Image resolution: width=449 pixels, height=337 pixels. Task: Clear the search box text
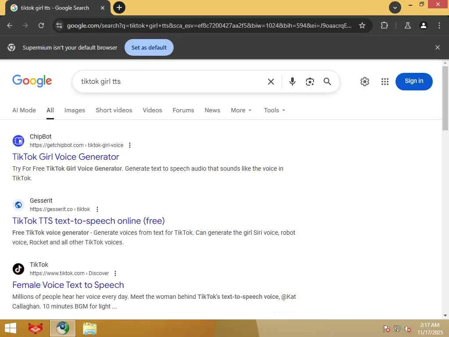tap(271, 82)
